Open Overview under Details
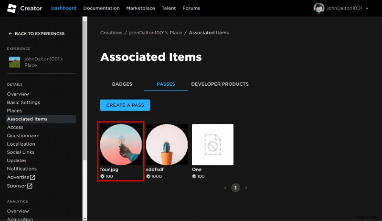Screen dimensions: 382x221 pyautogui.click(x=18, y=94)
